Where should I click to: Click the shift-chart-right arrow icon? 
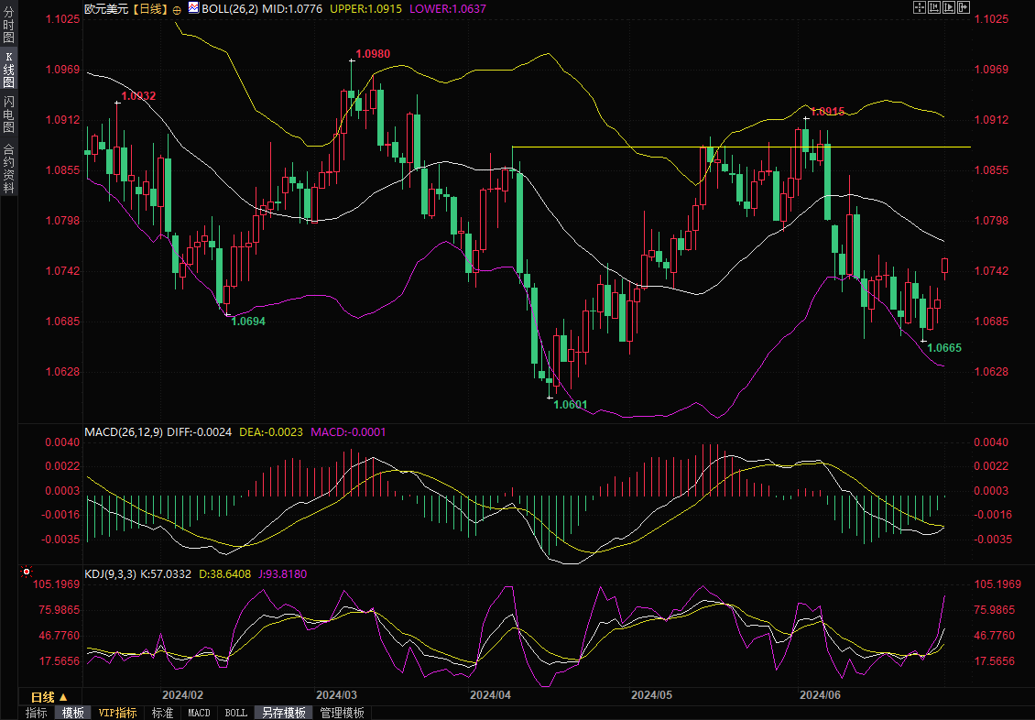963,7
